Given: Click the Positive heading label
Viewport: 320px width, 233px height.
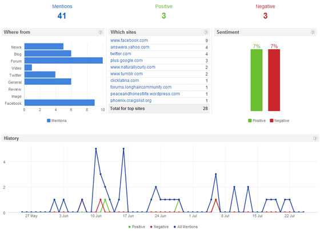Looking at the screenshot, I should click(x=163, y=6).
